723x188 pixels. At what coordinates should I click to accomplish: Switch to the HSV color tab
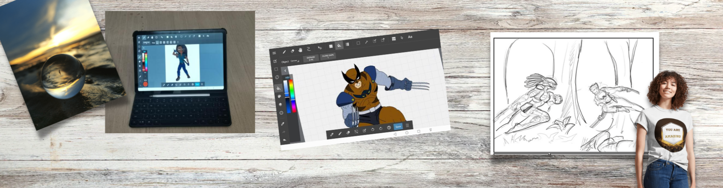[287, 77]
